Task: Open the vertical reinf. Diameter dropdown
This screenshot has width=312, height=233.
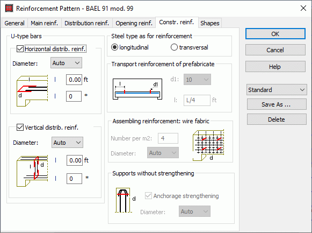Action: pyautogui.click(x=67, y=142)
